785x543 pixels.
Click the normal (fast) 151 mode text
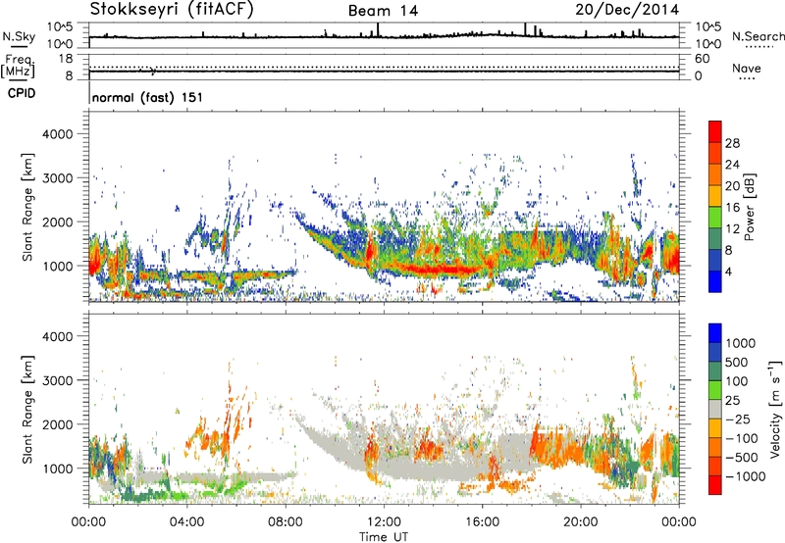pyautogui.click(x=148, y=97)
